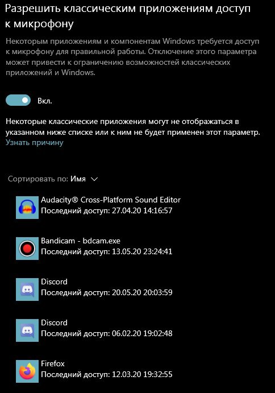Click the 'Сортировать по:' label
Screen dimensions: 275x393
click(x=38, y=179)
